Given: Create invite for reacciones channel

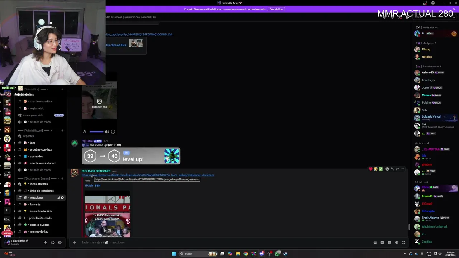Looking at the screenshot, I should pyautogui.click(x=58, y=198).
